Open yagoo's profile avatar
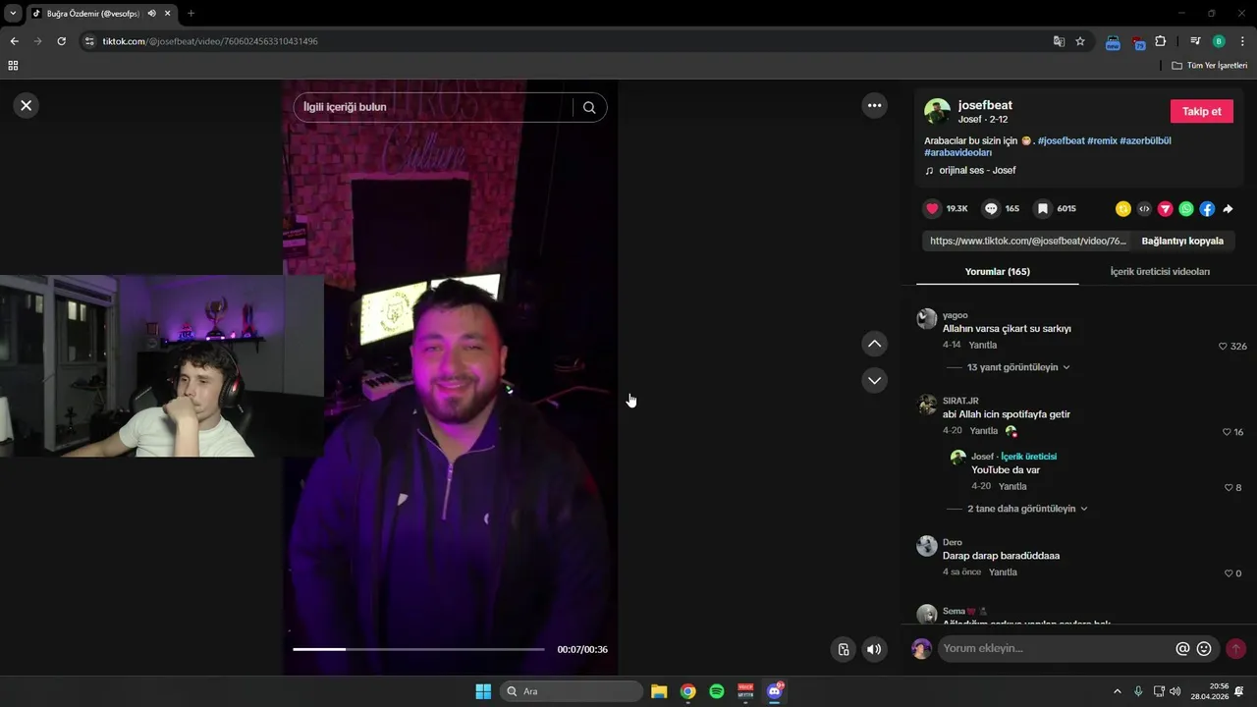The height and width of the screenshot is (707, 1257). (927, 318)
